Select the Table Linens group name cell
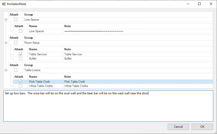This screenshot has width=217, height=134. [118, 70]
